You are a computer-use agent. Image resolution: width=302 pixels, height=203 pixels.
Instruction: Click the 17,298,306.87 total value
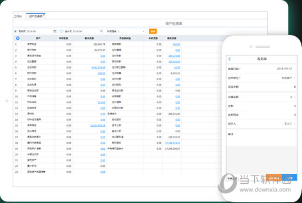172,149
